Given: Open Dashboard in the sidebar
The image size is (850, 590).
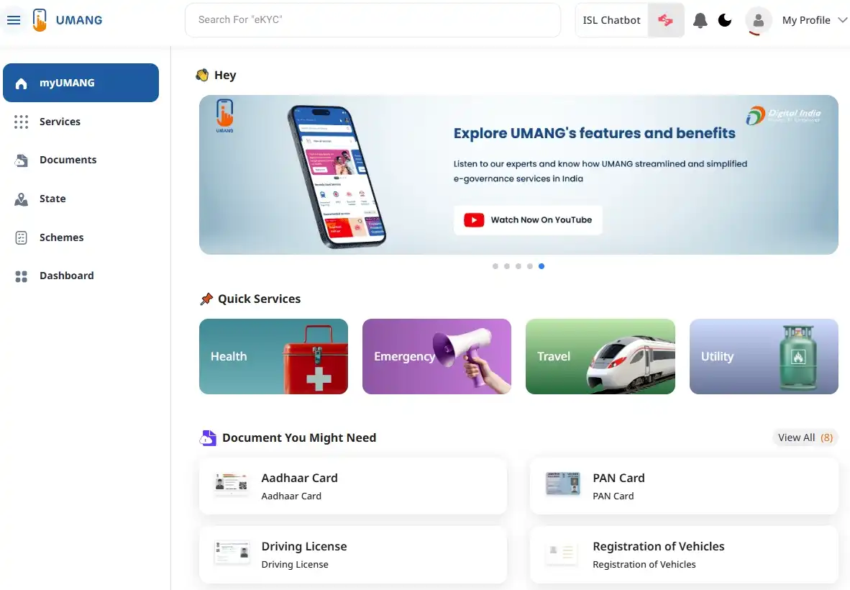Looking at the screenshot, I should [81, 276].
